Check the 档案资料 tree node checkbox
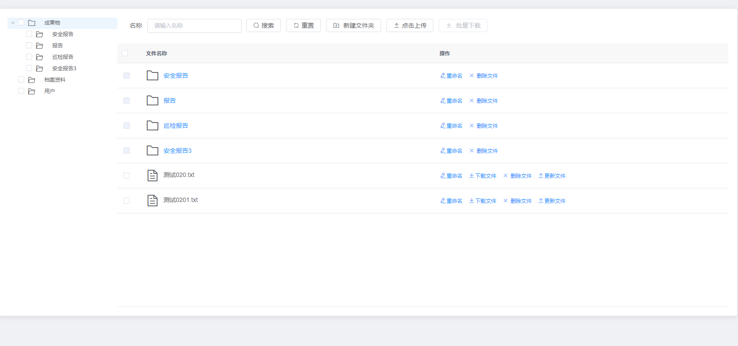 [x=21, y=79]
